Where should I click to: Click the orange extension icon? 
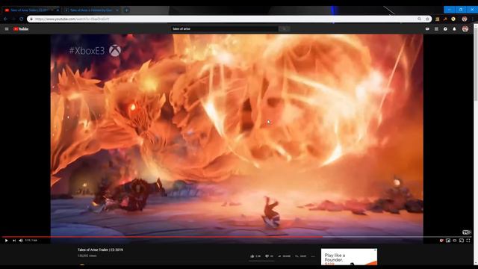[445, 19]
